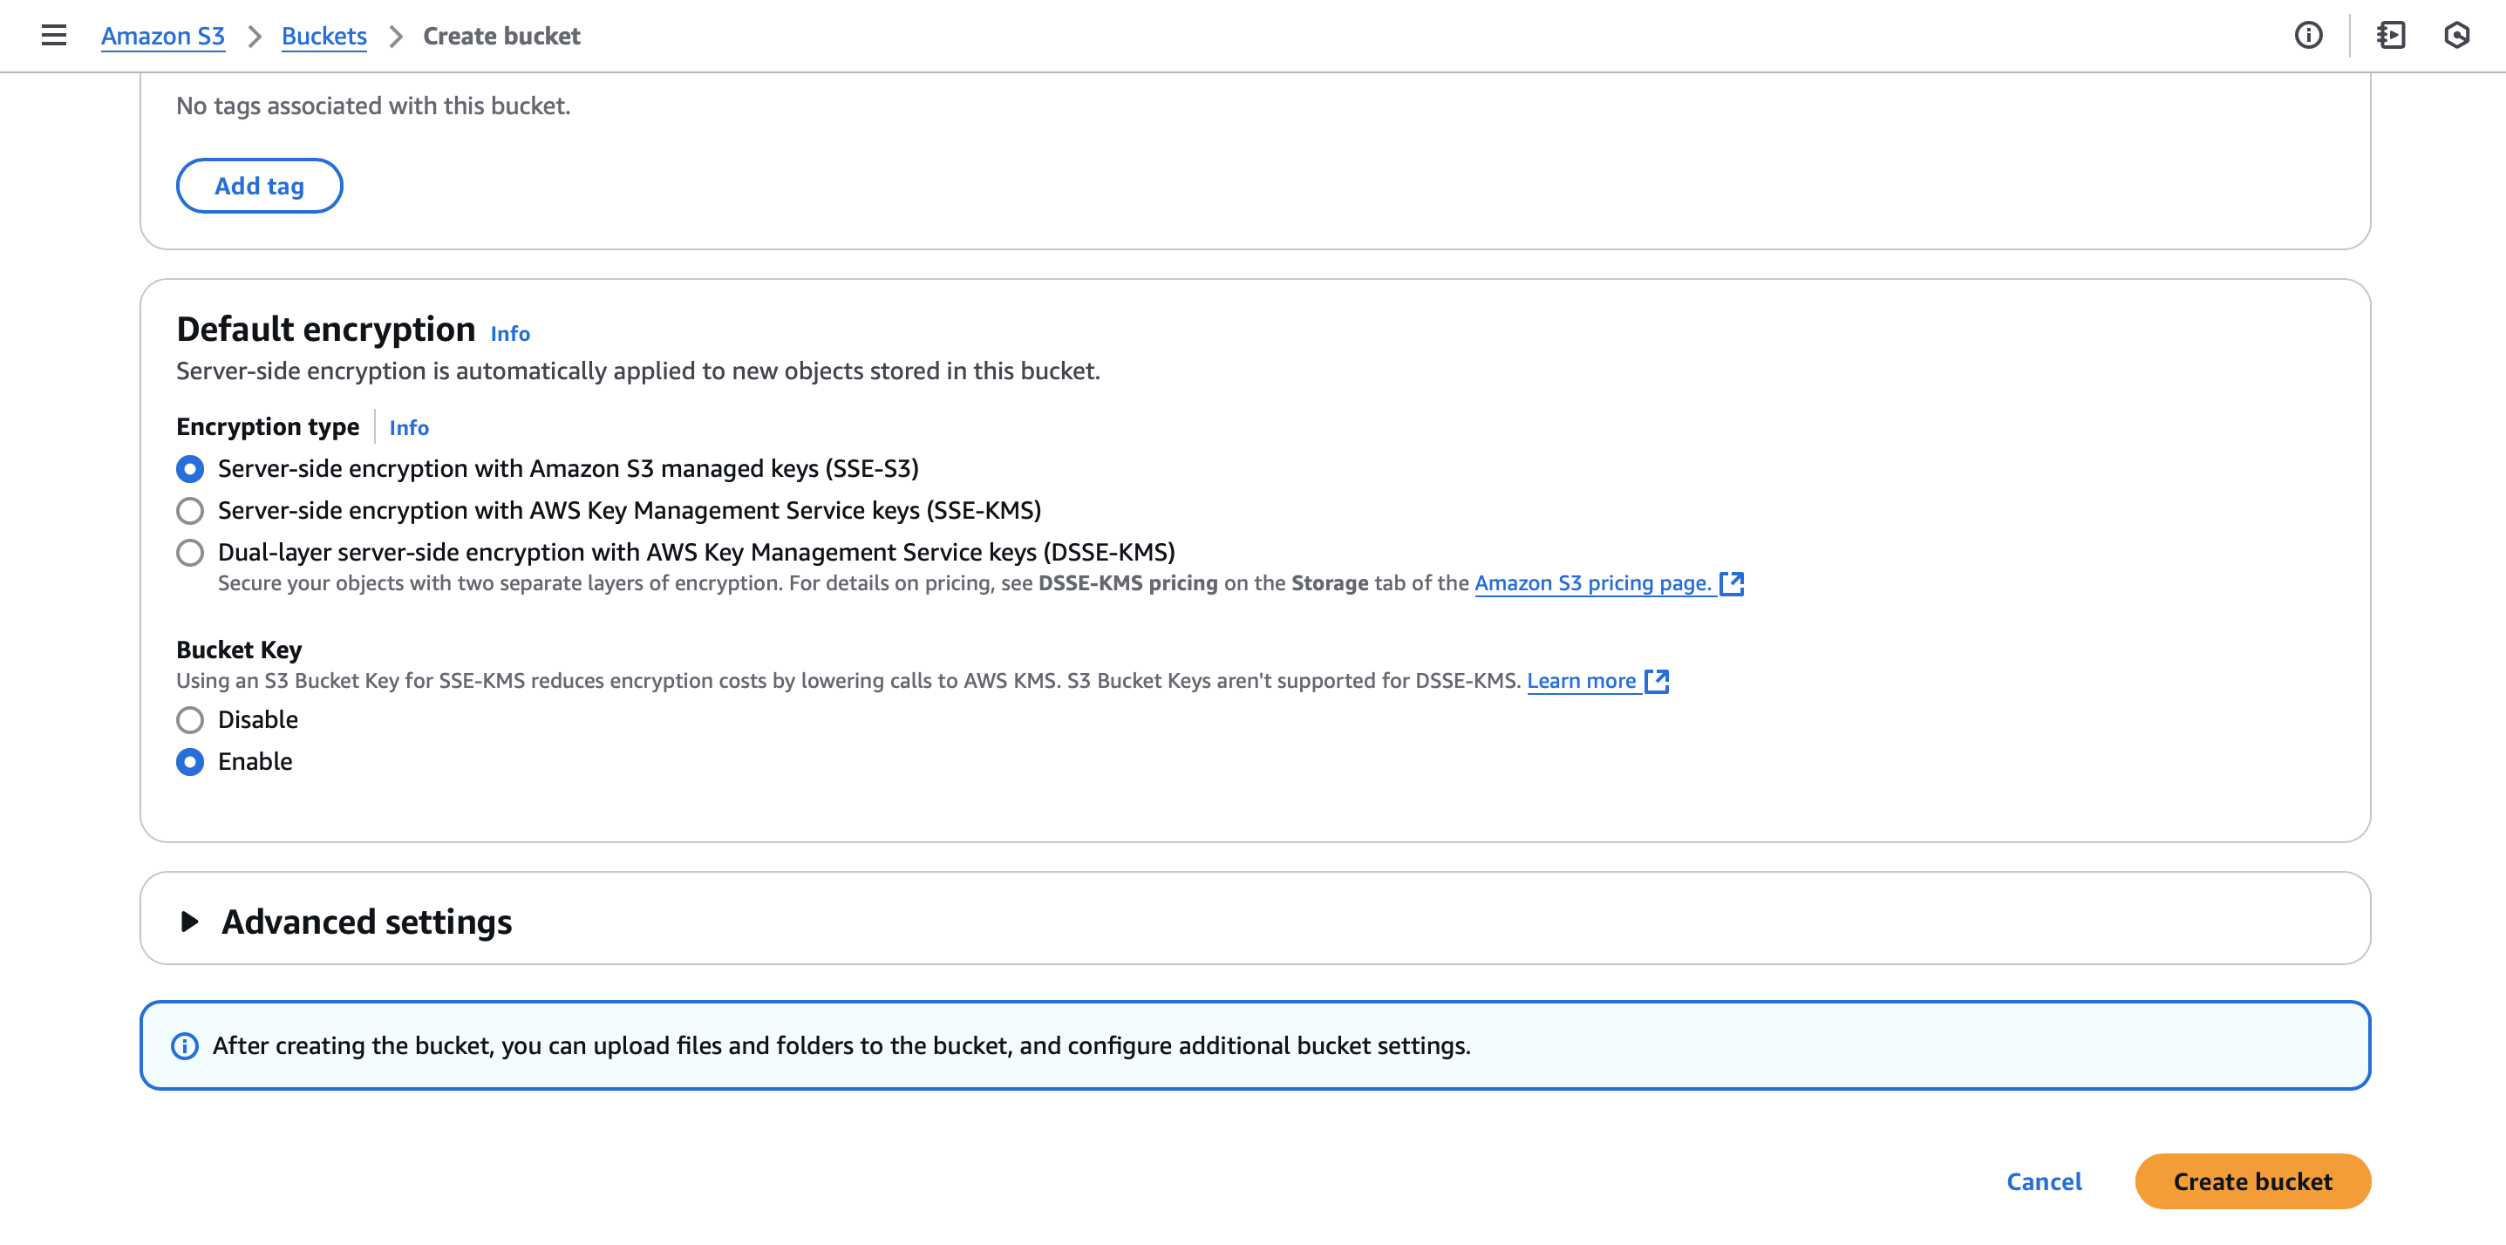The image size is (2506, 1245).
Task: Go to Buckets breadcrumb
Action: click(x=324, y=36)
